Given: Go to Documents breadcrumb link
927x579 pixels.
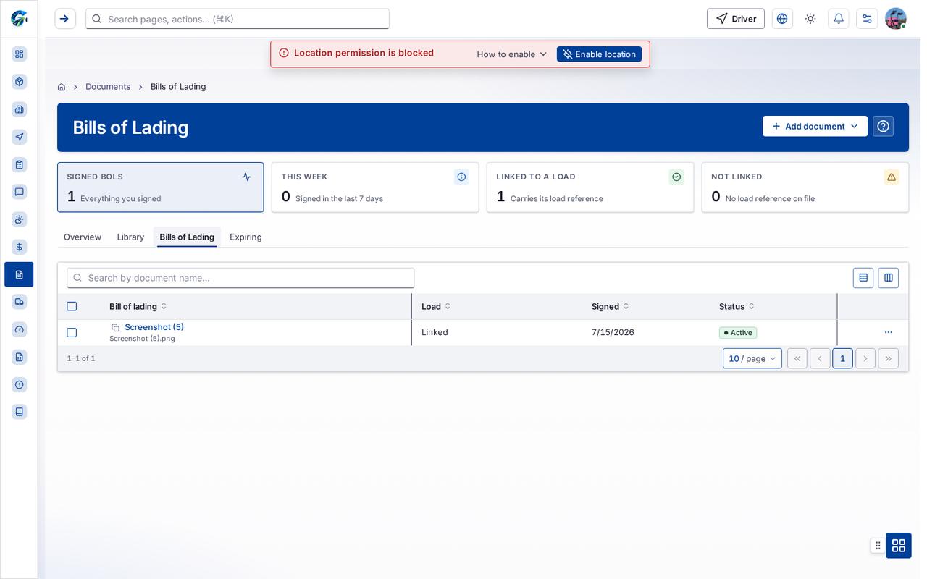Looking at the screenshot, I should pos(108,87).
